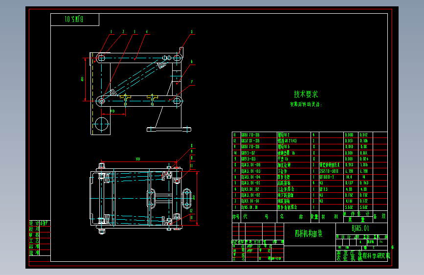Screen dimensions: 424x275
Task: Click the '350' dimension in bottom view
Action: [138, 159]
